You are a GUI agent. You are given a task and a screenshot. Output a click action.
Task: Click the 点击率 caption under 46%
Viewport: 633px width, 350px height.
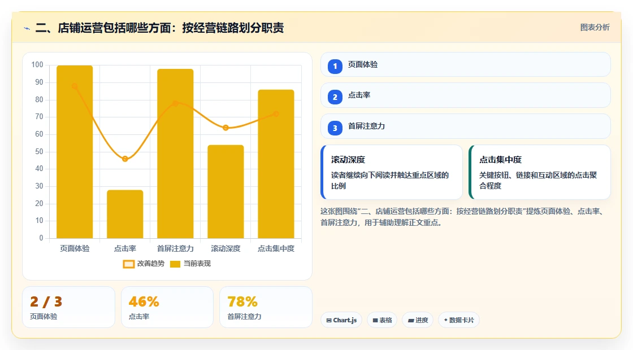click(x=139, y=317)
